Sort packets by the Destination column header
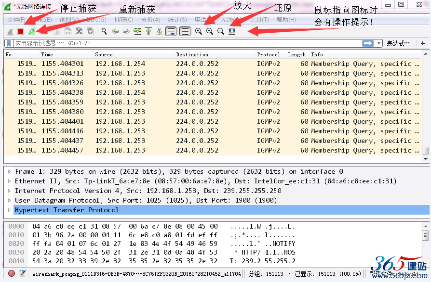The image size is (431, 282). [x=215, y=54]
